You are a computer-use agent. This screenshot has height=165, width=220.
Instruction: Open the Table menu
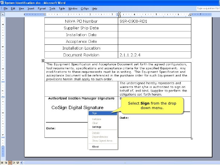click(62, 8)
